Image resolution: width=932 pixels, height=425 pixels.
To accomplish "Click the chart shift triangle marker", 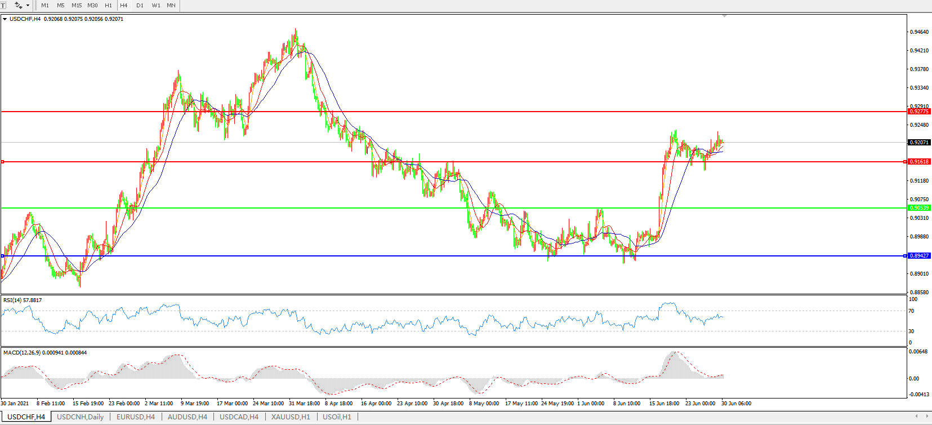I will pos(724,16).
